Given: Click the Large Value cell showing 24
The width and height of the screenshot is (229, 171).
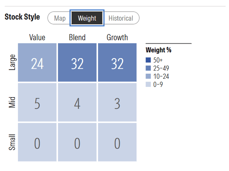Looking at the screenshot, I should coord(37,63).
